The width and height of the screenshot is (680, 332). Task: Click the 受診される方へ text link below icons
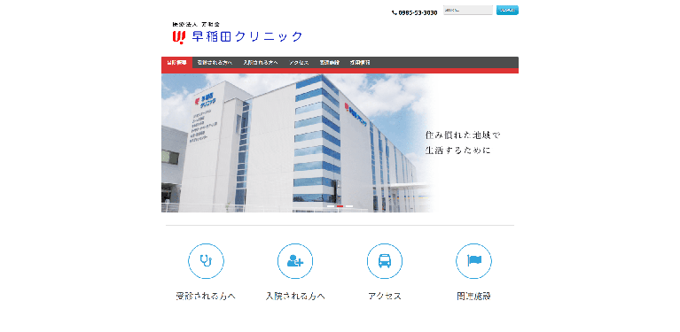tap(206, 296)
